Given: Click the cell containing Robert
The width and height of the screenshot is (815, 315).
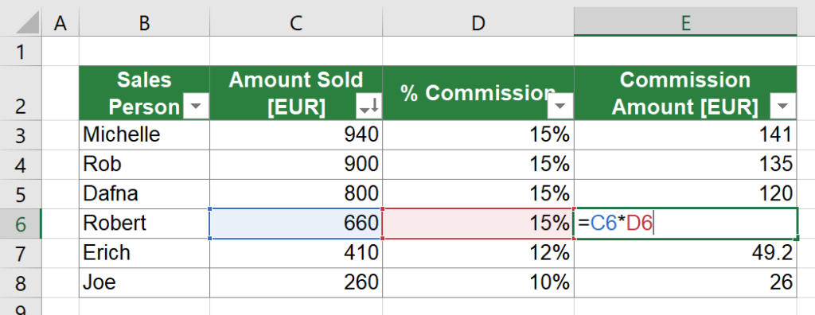Looking at the screenshot, I should (x=145, y=224).
